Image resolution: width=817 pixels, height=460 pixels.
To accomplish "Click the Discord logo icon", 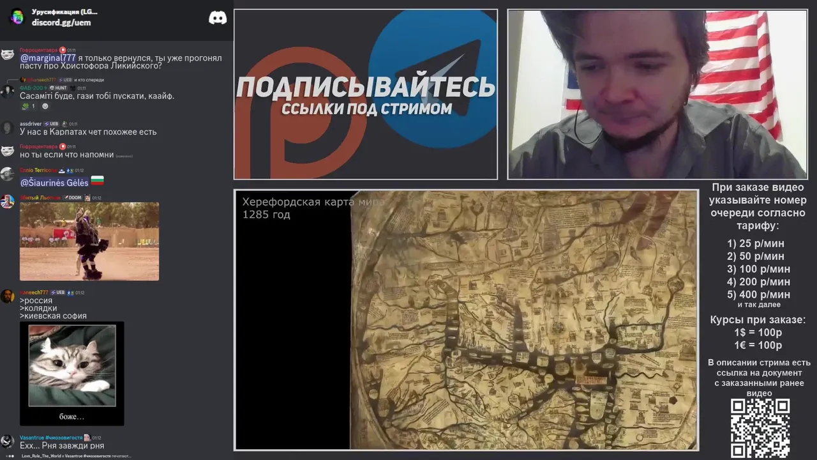I will coord(218,18).
